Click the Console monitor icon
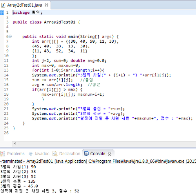196x194 pixels. point(86,154)
